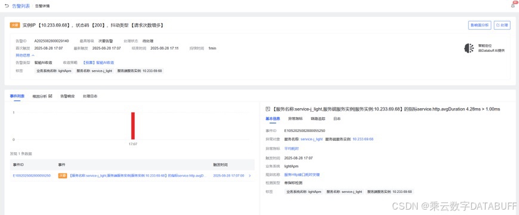This screenshot has width=519, height=215.
Task: Click the 触发时间 column header
Action: point(221,165)
